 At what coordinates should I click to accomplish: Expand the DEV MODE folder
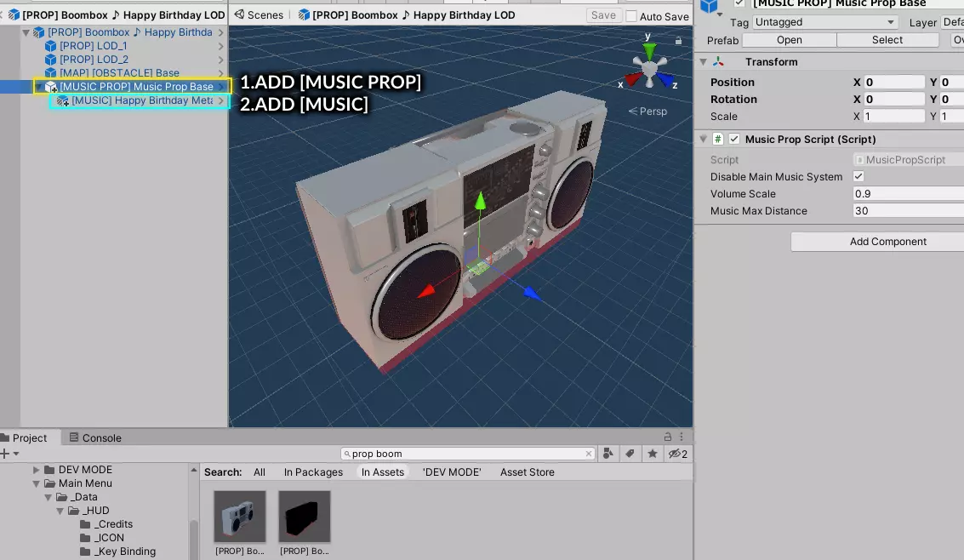pyautogui.click(x=37, y=470)
